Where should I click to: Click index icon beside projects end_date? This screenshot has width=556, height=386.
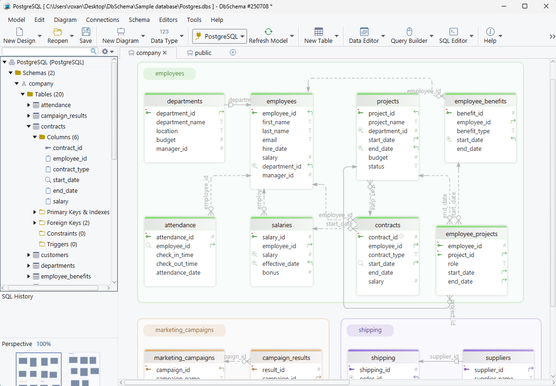click(361, 148)
